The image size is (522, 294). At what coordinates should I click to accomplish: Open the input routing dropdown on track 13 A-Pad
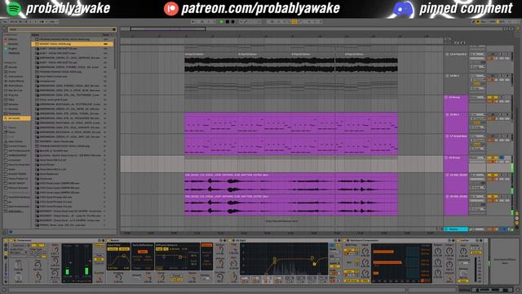477,54
